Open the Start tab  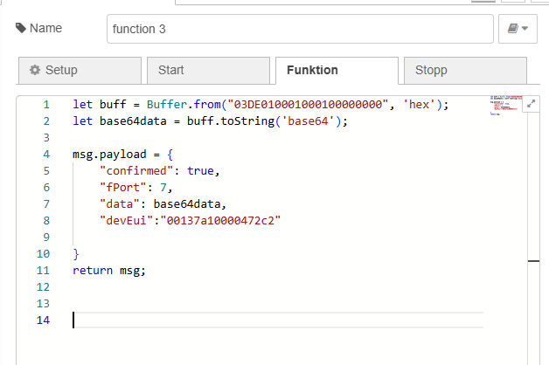207,70
